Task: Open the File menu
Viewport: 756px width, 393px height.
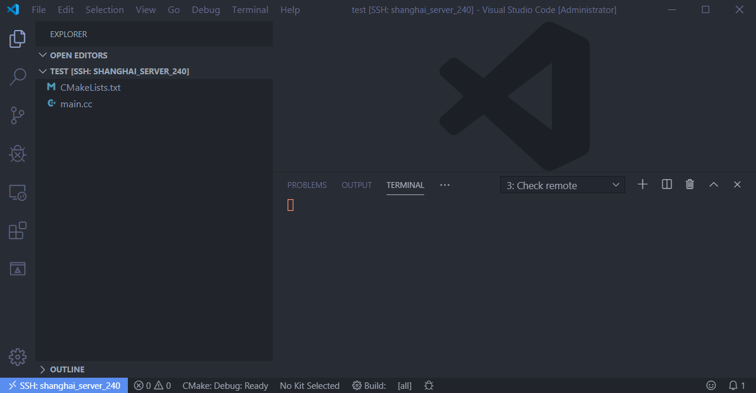Action: click(x=38, y=9)
